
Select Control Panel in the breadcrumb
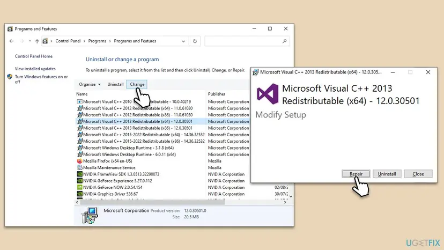[x=68, y=41]
